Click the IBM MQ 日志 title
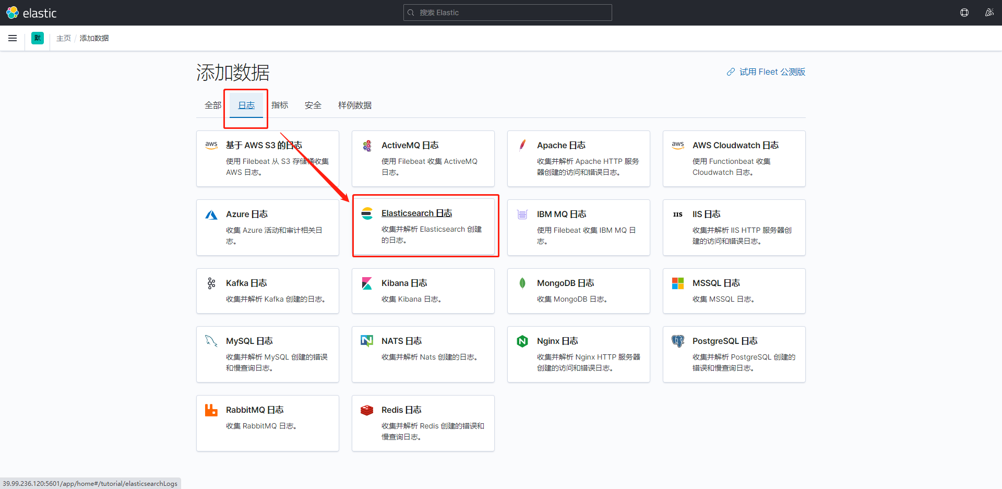1002x489 pixels. pos(562,214)
